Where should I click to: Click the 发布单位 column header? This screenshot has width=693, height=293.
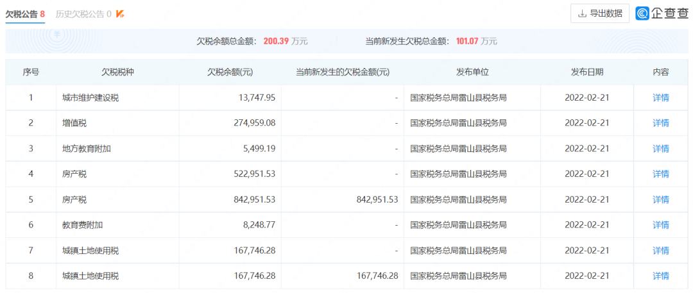point(472,72)
